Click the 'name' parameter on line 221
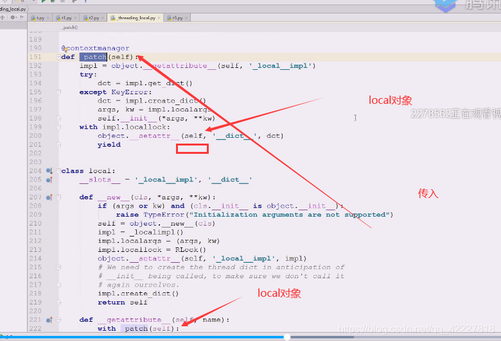This screenshot has width=501, height=341. click(x=211, y=320)
